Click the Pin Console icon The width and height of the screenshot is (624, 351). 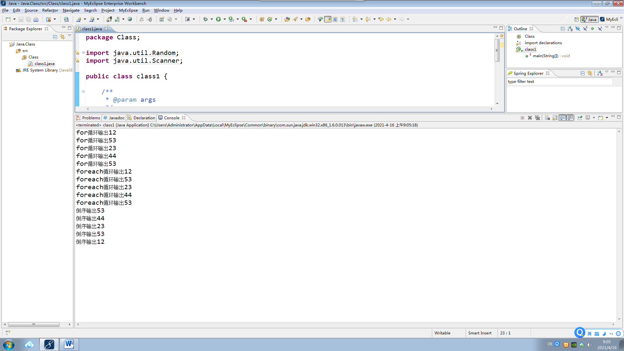point(580,118)
